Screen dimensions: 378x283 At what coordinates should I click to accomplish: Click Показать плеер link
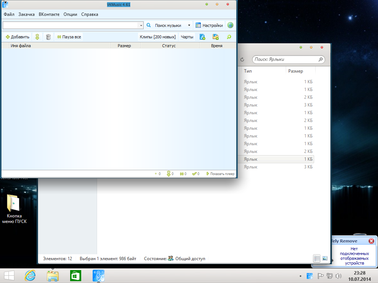220,174
